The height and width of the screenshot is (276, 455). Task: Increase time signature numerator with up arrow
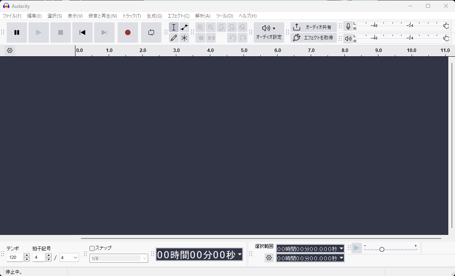coord(49,255)
